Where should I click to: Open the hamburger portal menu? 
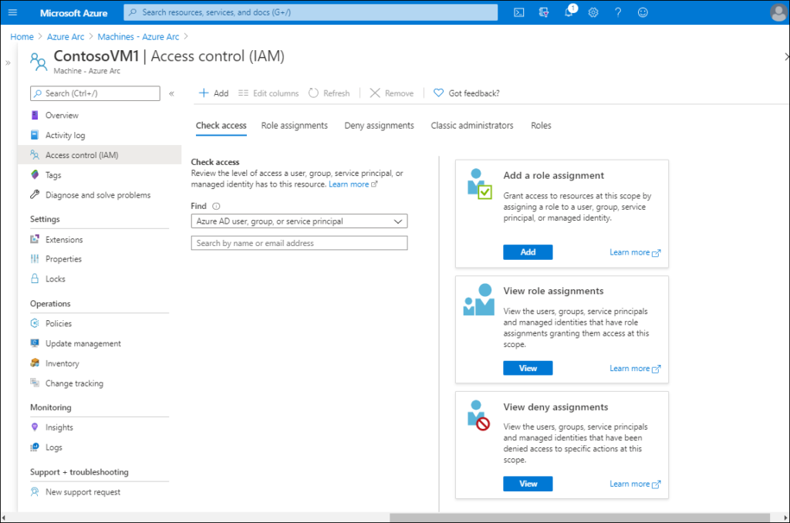pos(12,12)
